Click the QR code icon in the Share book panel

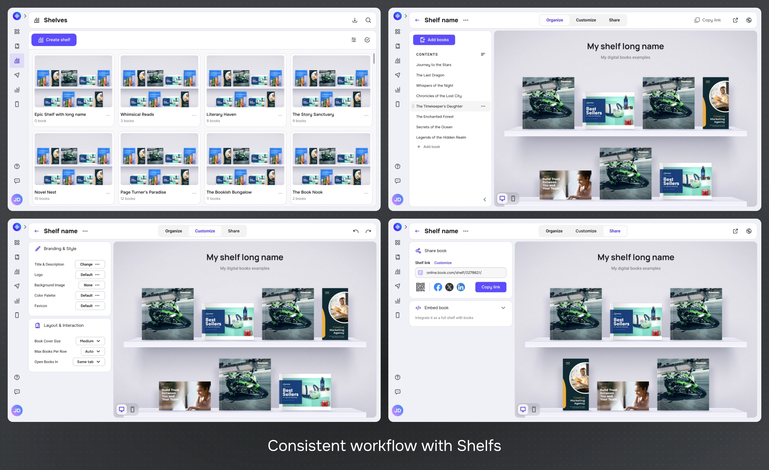tap(420, 287)
